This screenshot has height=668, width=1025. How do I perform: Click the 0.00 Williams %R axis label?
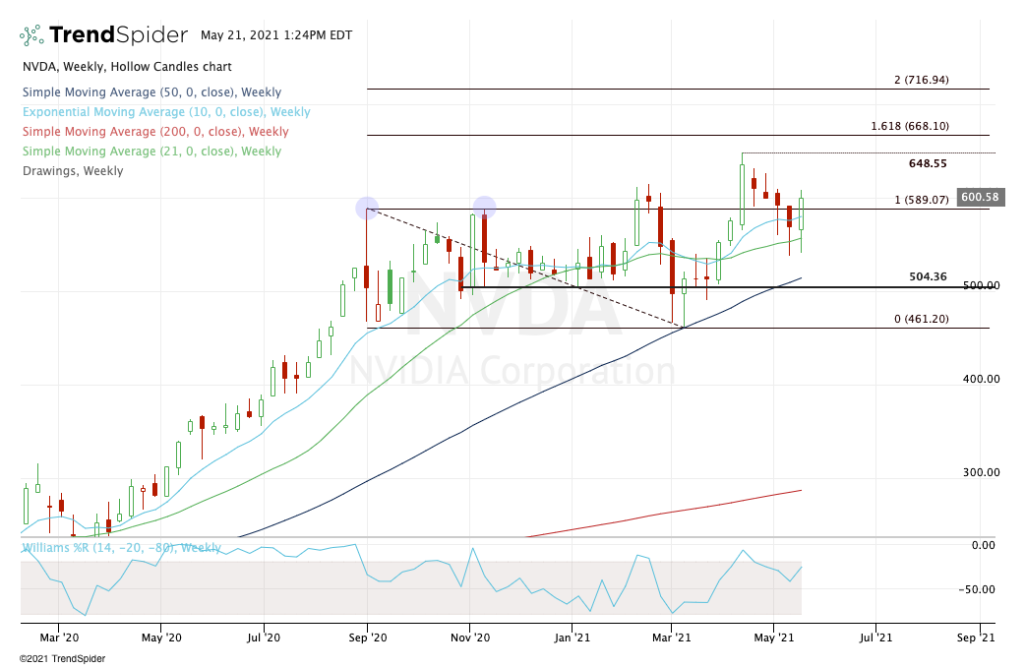983,545
